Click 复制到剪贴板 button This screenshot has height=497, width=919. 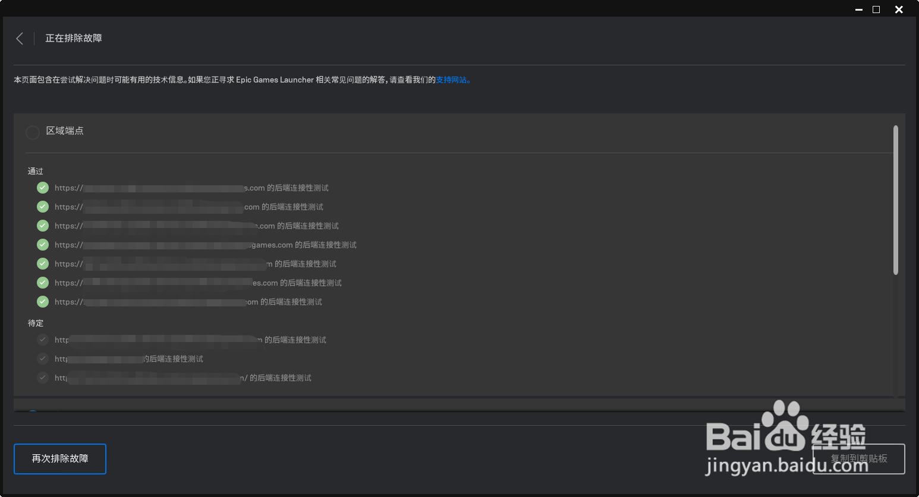tap(859, 459)
